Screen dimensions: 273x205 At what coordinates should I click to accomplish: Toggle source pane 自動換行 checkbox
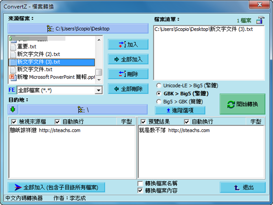57,122
